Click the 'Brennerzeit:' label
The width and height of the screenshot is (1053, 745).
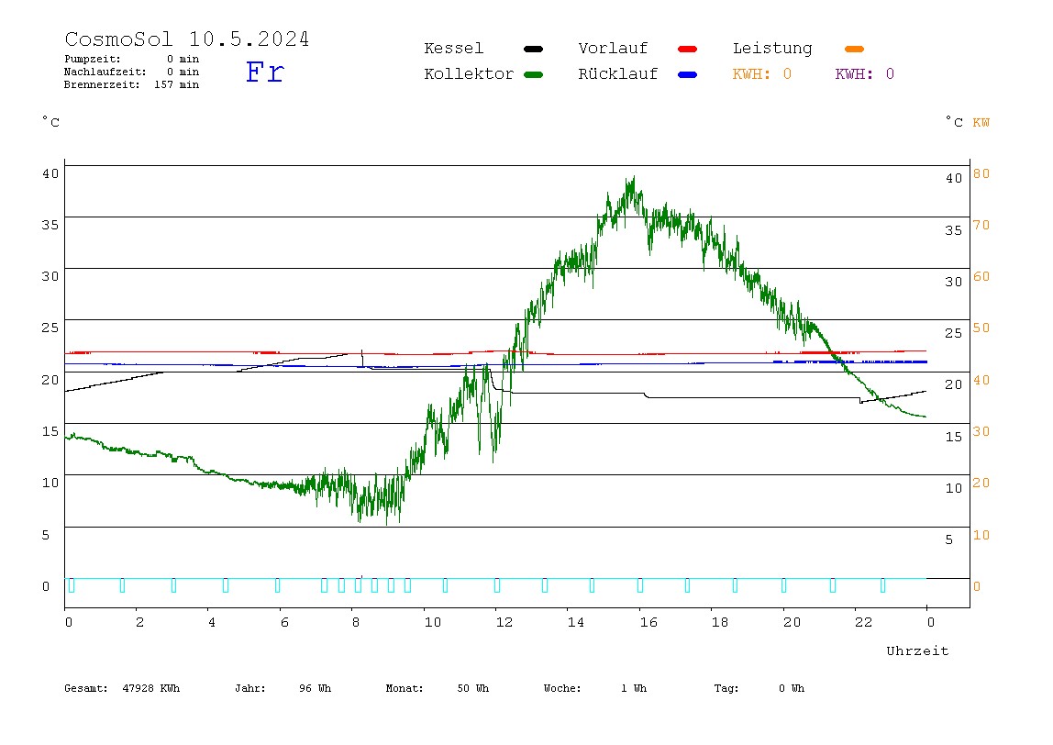click(102, 84)
